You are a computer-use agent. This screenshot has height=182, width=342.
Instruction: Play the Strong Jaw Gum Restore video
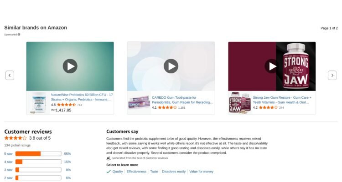coord(272,66)
